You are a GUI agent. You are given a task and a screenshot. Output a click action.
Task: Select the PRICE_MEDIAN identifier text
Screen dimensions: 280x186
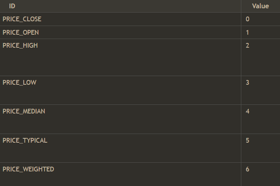[24, 111]
